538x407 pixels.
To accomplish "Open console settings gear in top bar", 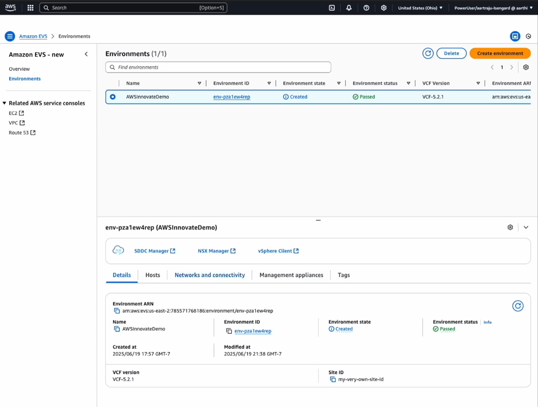I will (384, 8).
